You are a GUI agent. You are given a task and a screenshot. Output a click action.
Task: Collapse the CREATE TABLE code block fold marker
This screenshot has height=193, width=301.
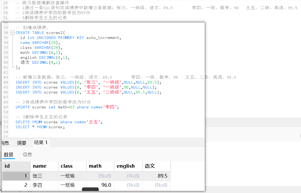pyautogui.click(x=12, y=32)
